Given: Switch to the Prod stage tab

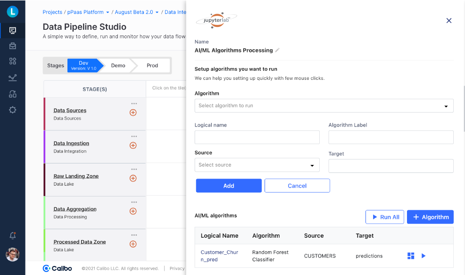Looking at the screenshot, I should (x=152, y=66).
